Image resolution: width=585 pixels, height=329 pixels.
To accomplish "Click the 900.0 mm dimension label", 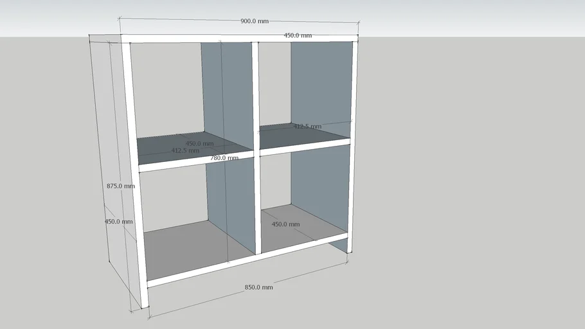I will pos(254,21).
